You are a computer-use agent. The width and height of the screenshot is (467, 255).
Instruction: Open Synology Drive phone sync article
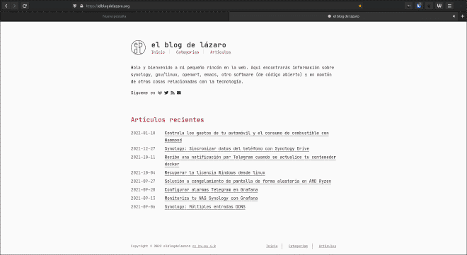pyautogui.click(x=237, y=148)
